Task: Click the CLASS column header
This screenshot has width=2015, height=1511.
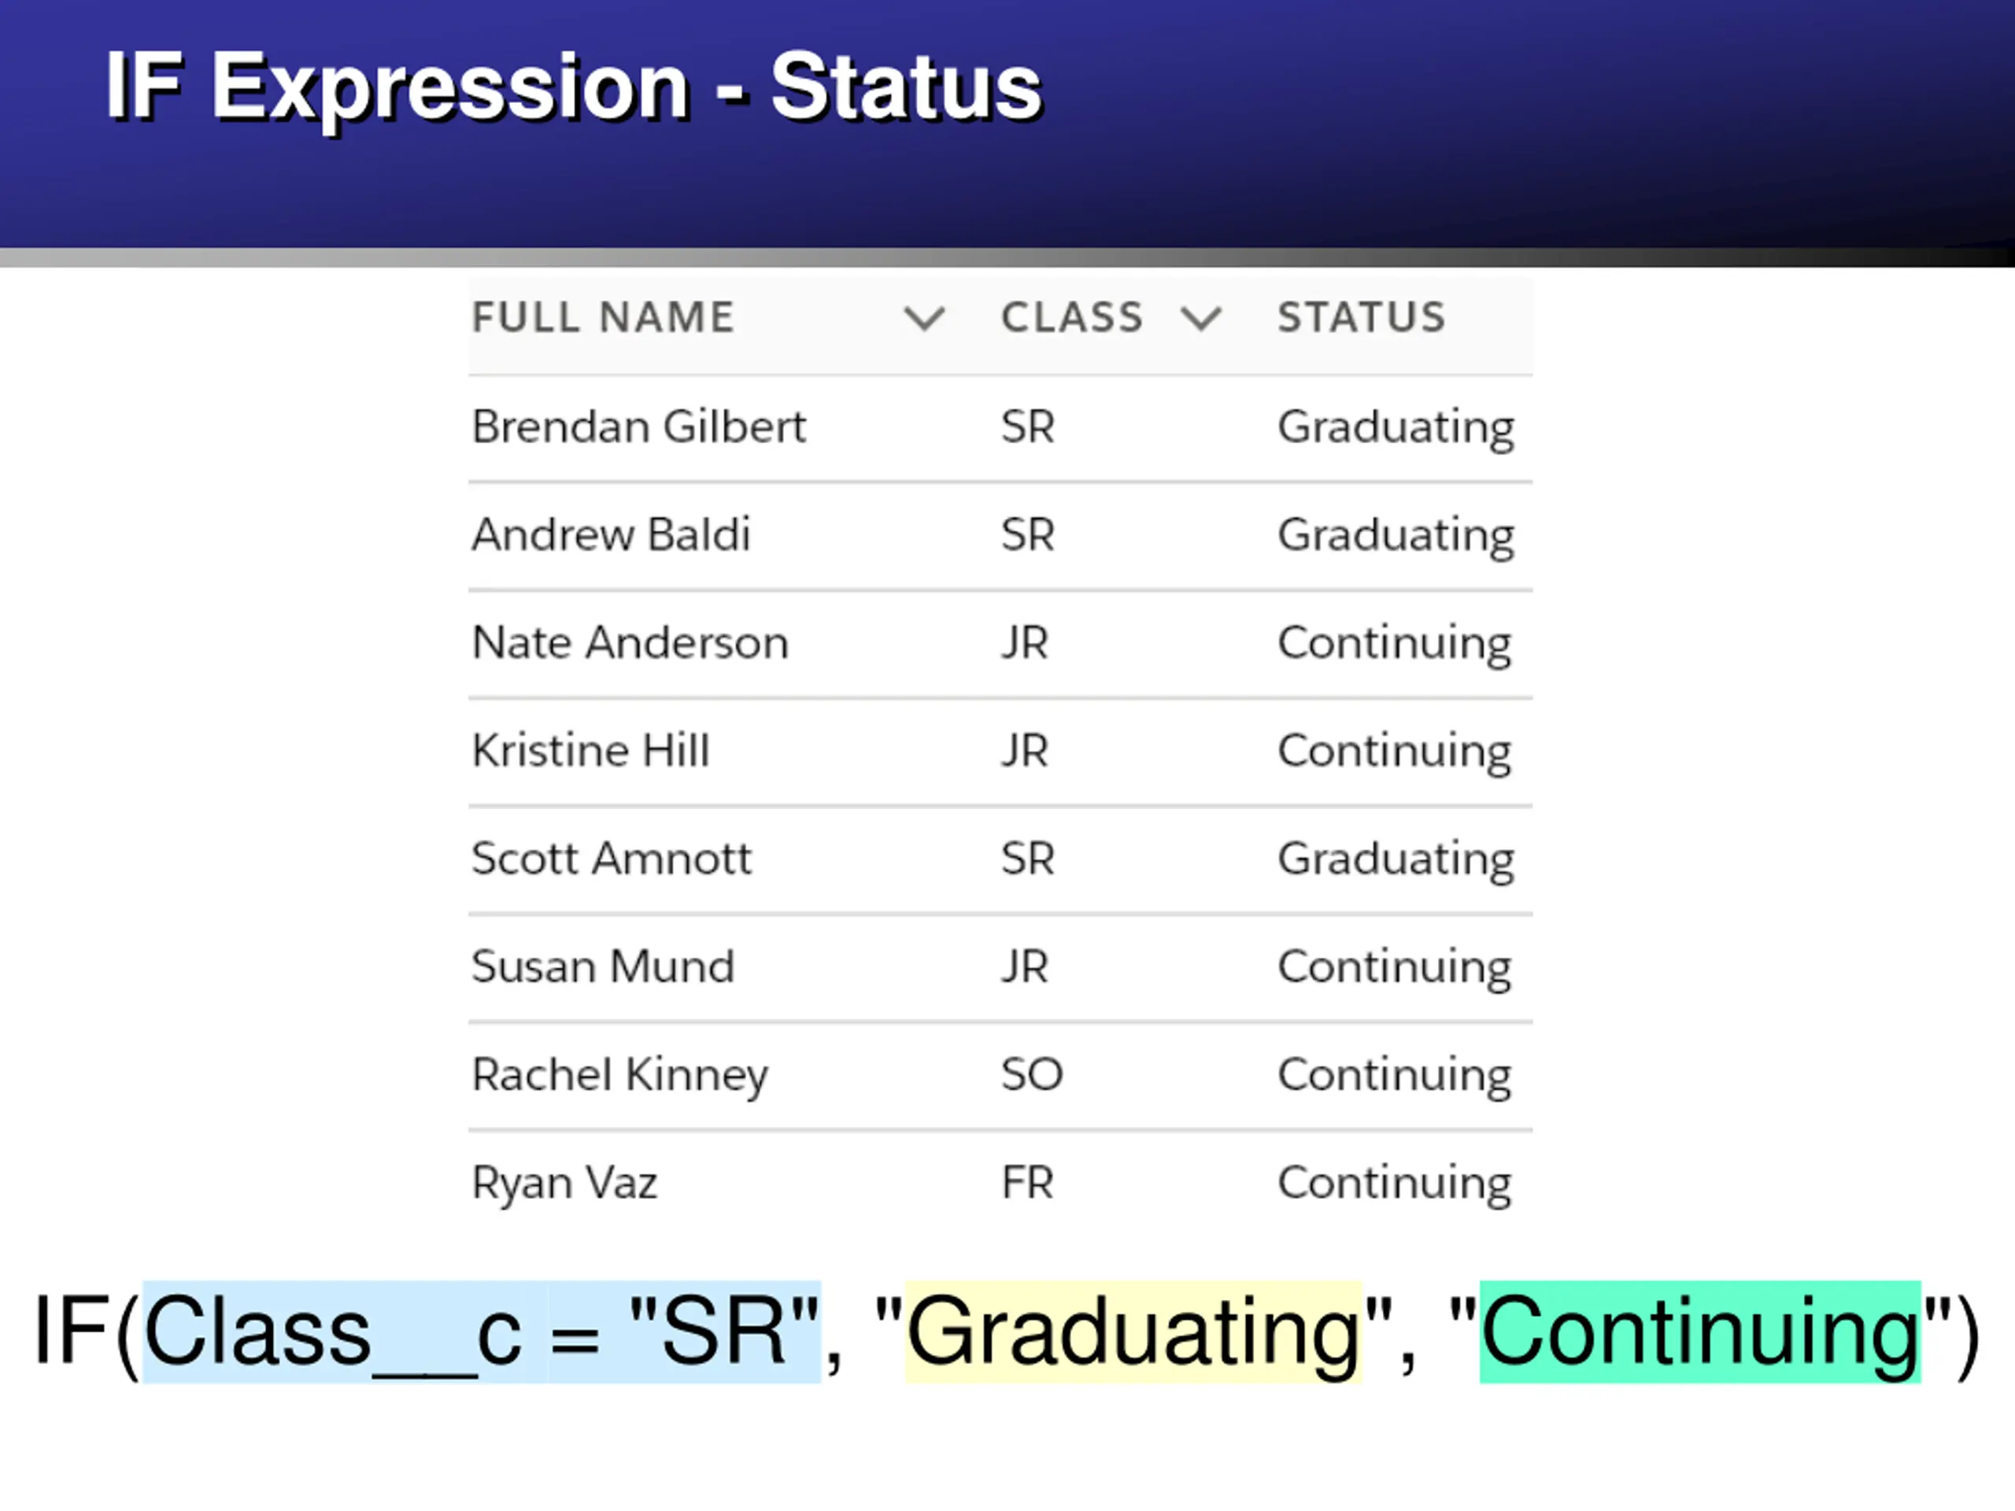Action: [1072, 318]
